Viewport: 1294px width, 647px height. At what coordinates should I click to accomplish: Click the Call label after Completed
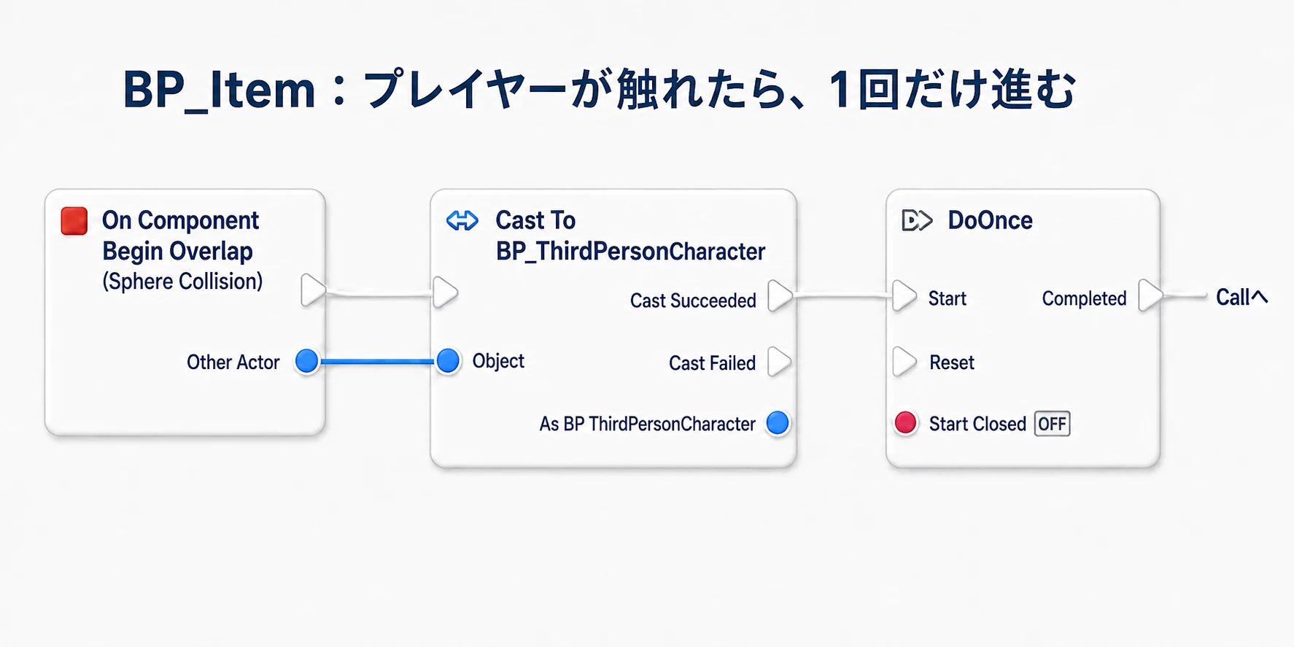click(x=1241, y=297)
